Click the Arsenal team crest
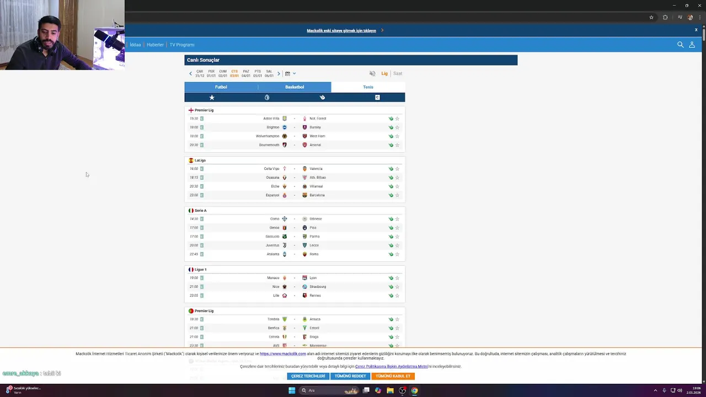 tap(304, 145)
